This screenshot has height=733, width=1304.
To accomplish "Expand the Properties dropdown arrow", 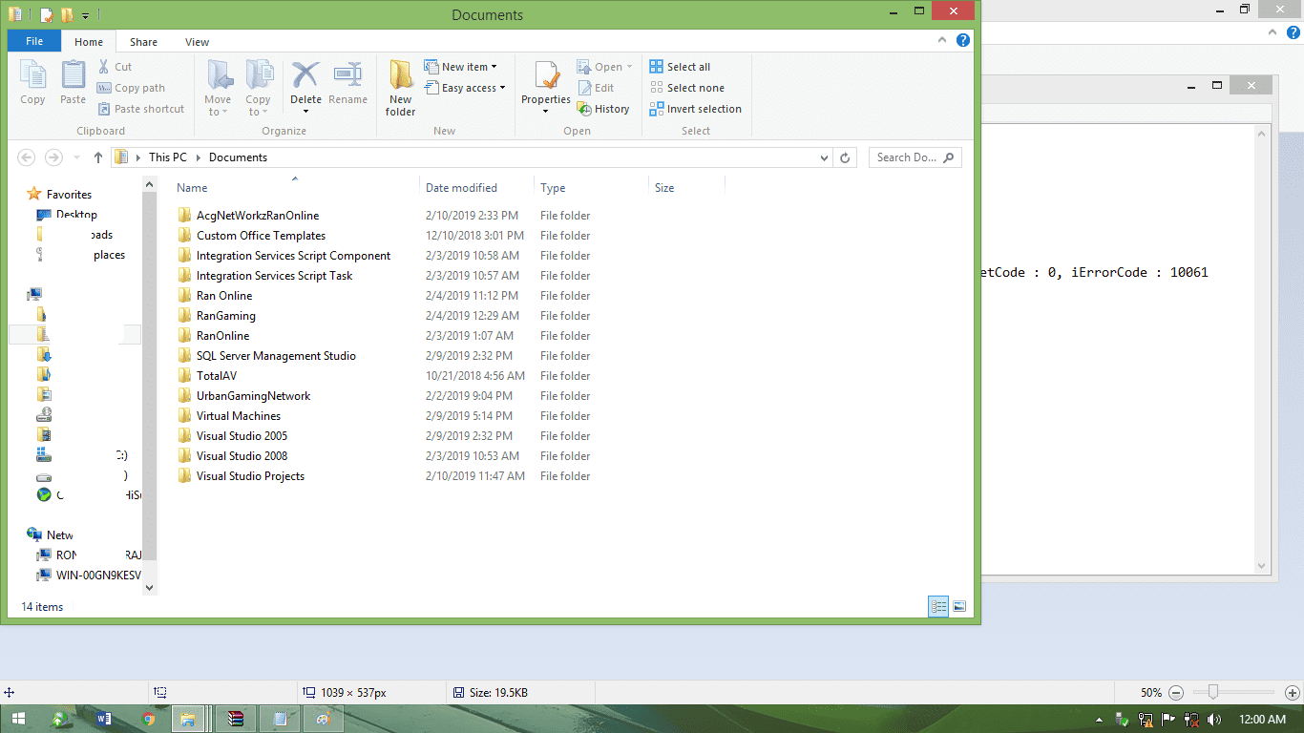I will [546, 111].
